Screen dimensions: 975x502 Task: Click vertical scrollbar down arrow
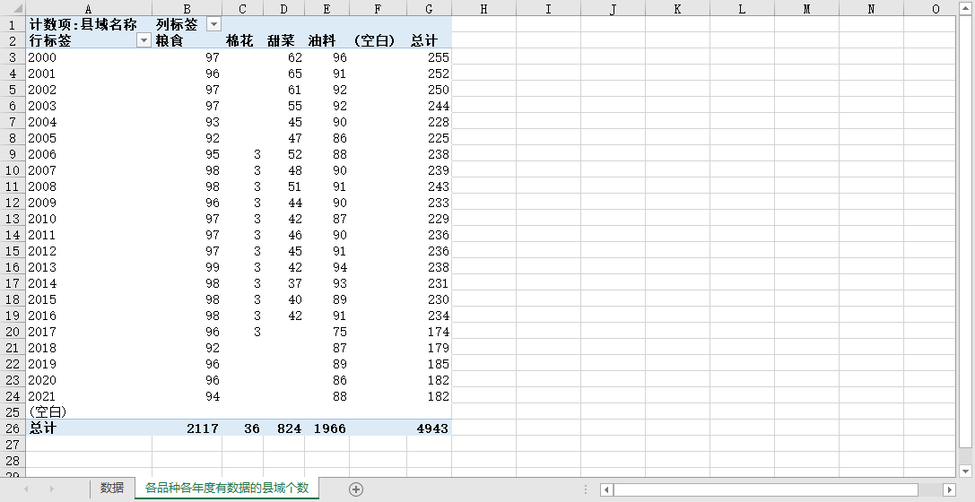pos(965,471)
